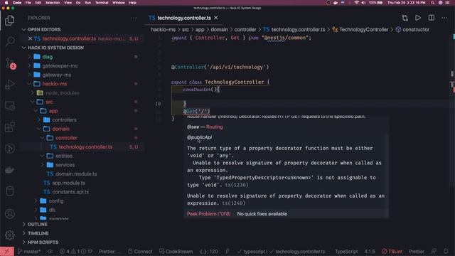This screenshot has width=455, height=256.
Task: Open the Selection menu
Action: [53, 3]
